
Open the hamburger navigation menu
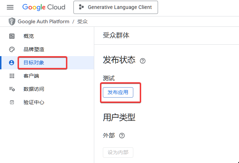pyautogui.click(x=10, y=7)
